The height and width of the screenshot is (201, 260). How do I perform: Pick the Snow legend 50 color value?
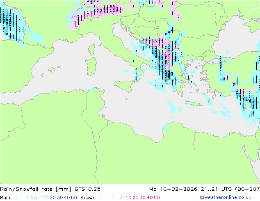pyautogui.click(x=157, y=198)
